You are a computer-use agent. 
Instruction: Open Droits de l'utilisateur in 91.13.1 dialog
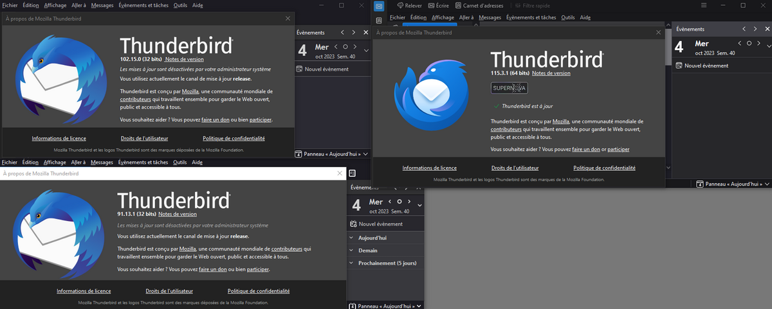(170, 291)
